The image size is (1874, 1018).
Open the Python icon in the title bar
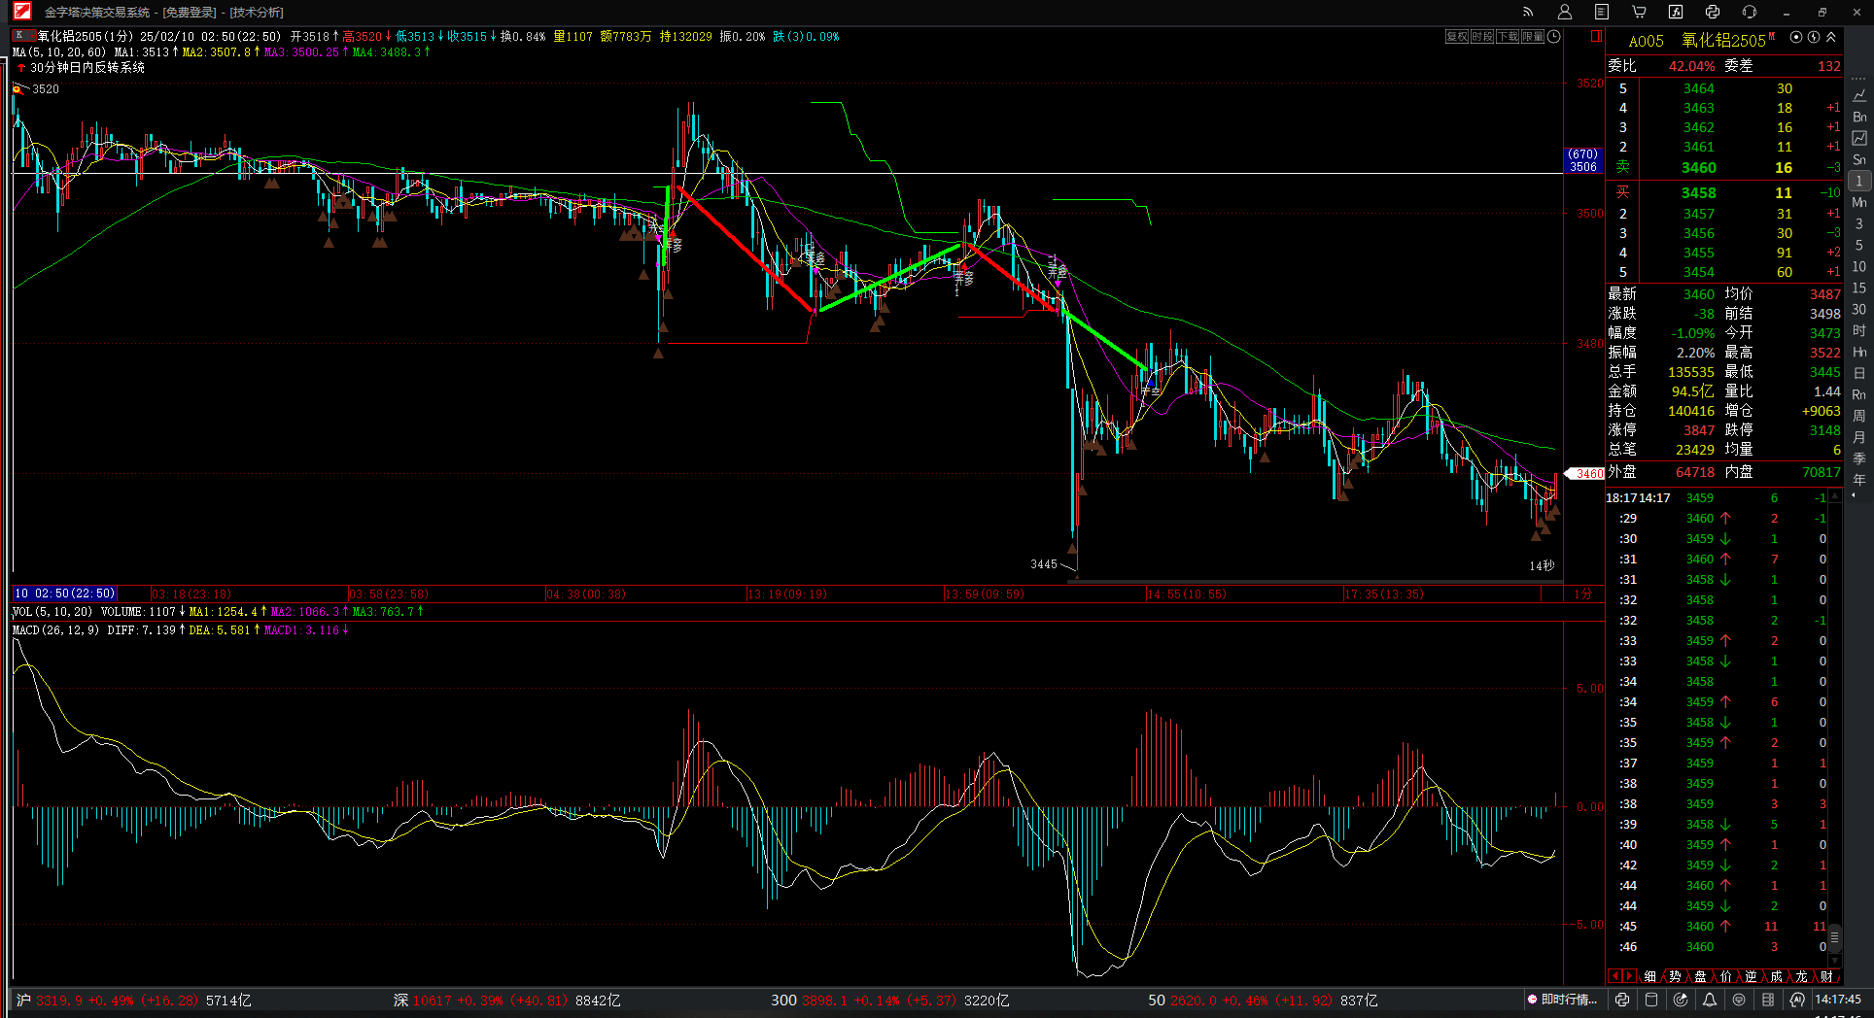point(1713,12)
